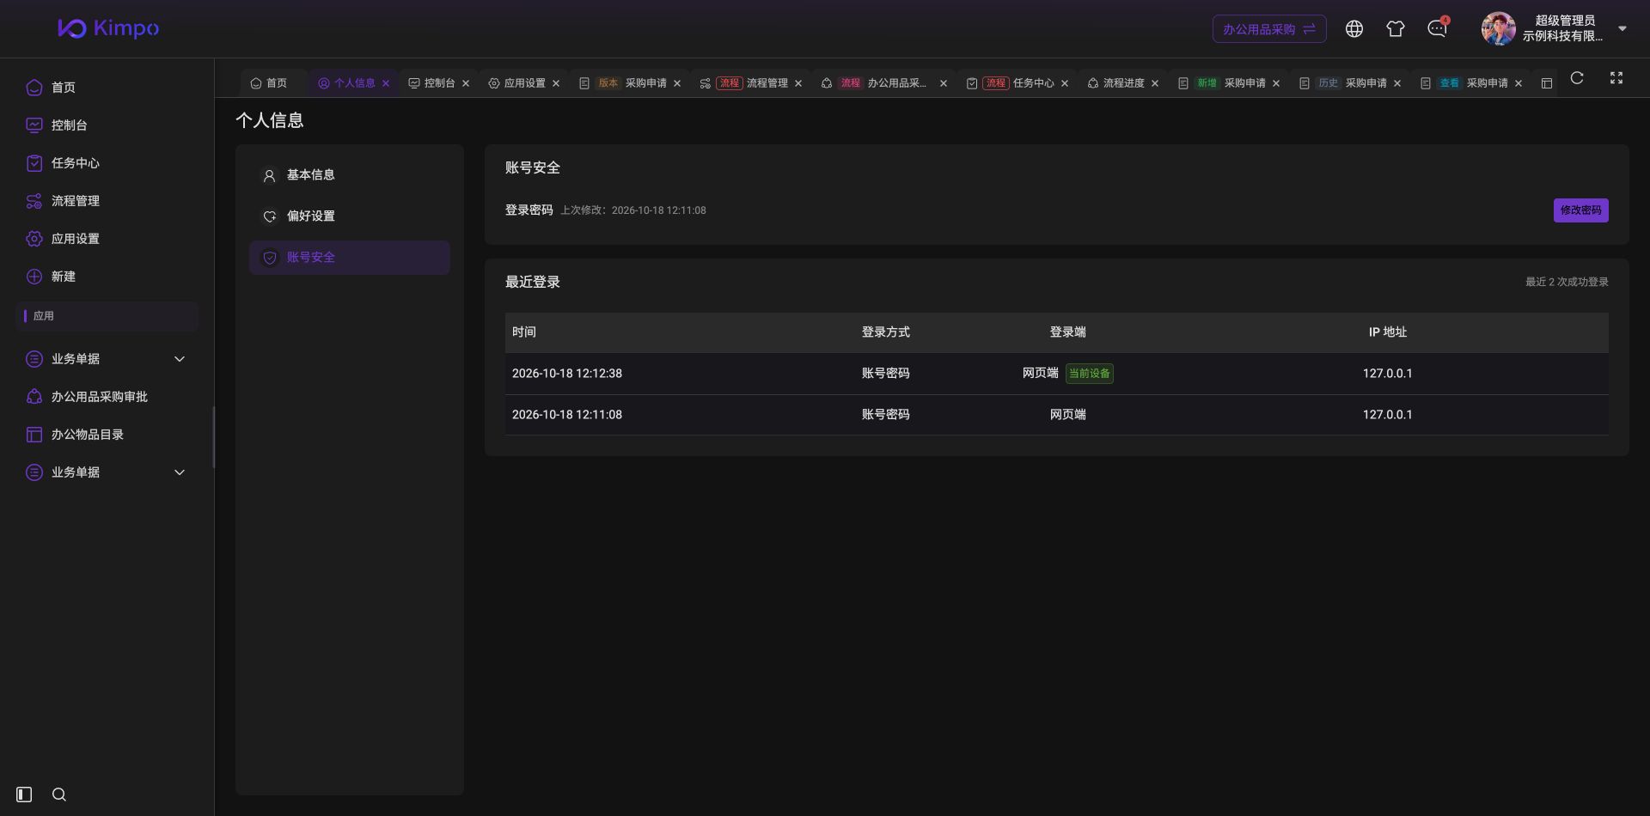This screenshot has width=1650, height=816.
Task: Open 流程管理 in sidebar
Action: point(76,201)
